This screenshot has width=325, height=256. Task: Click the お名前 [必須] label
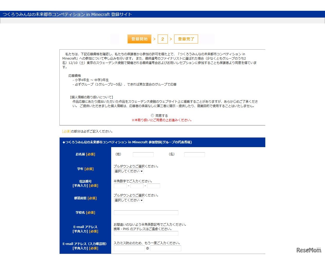tap(85, 154)
